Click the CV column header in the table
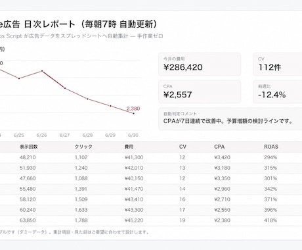302x250 pixels. 183,147
